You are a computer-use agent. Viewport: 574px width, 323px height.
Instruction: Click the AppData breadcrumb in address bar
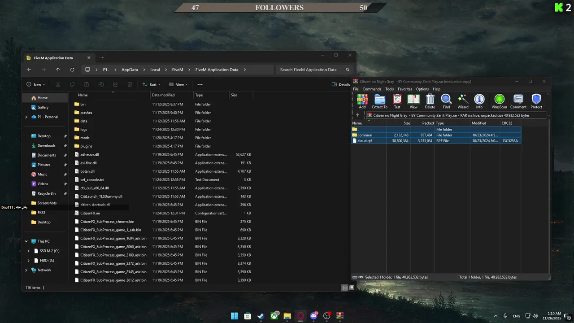coord(130,70)
